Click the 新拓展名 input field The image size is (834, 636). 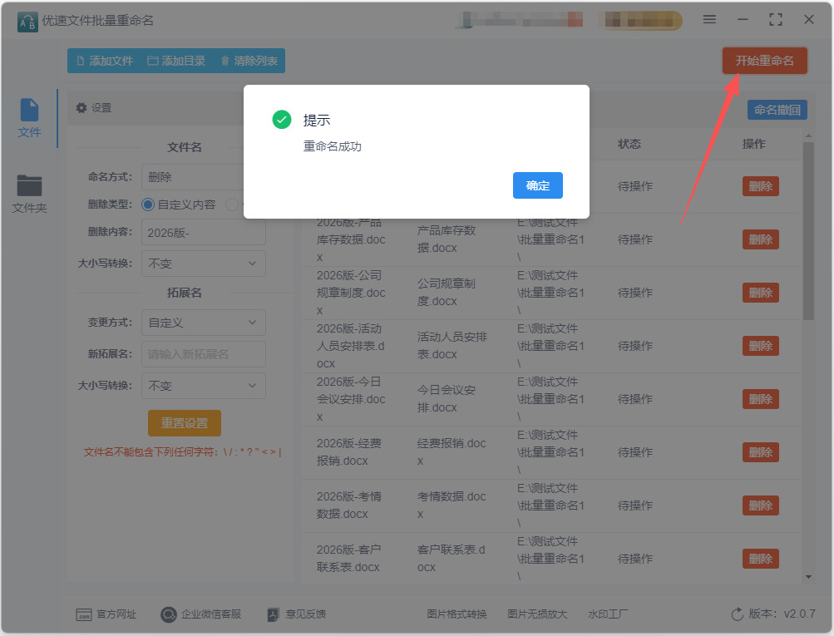[203, 354]
